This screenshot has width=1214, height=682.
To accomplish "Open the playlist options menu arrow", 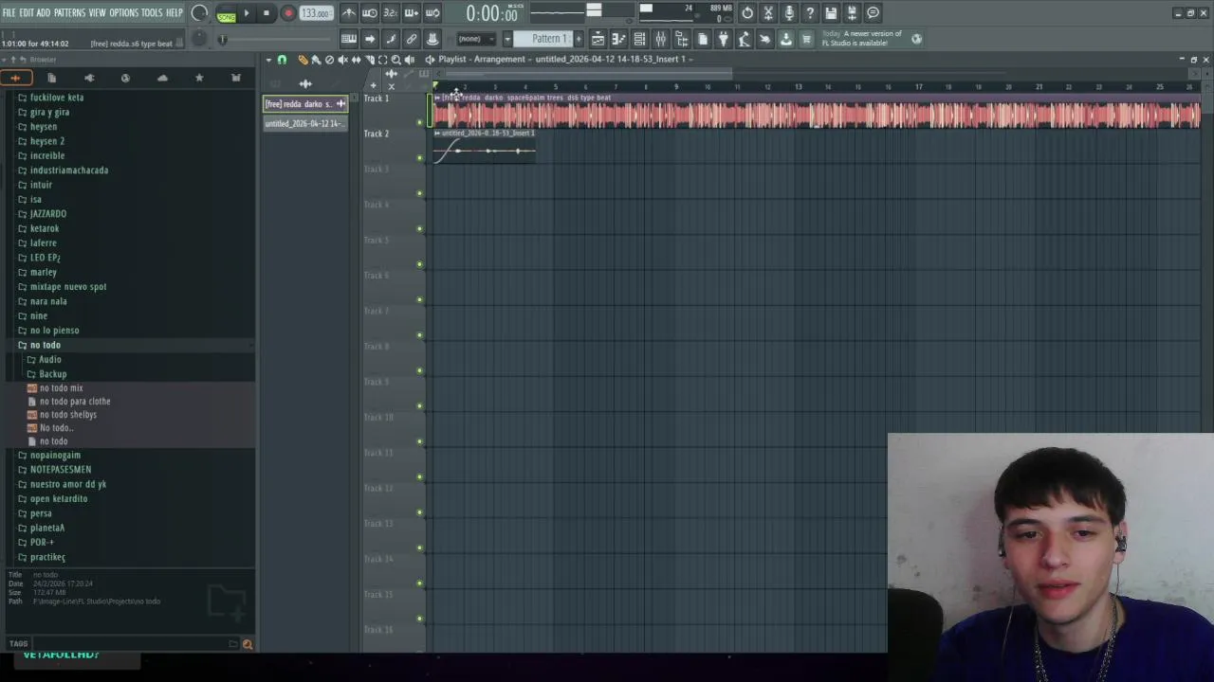I will [268, 60].
